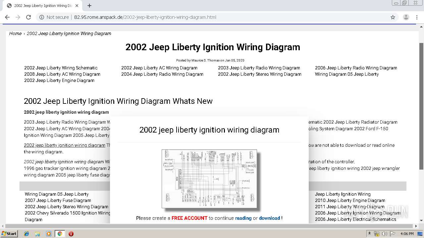Open 2008 Jeep Liberty AC Wiring Diagram
Image resolution: width=424 pixels, height=238 pixels.
point(62,74)
